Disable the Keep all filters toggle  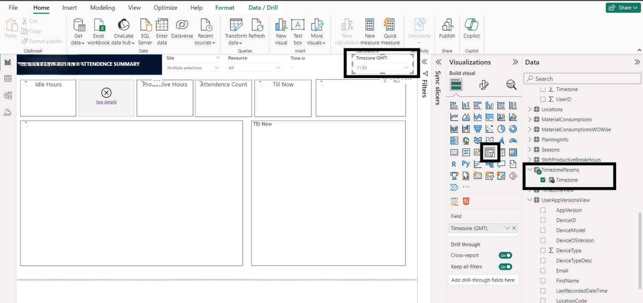point(505,267)
